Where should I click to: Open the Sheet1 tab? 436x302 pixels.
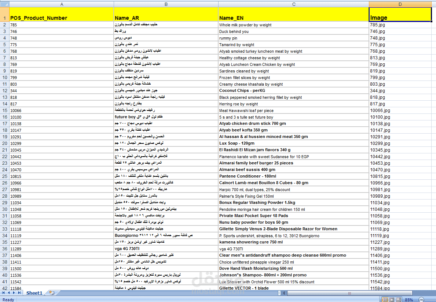coord(34,293)
